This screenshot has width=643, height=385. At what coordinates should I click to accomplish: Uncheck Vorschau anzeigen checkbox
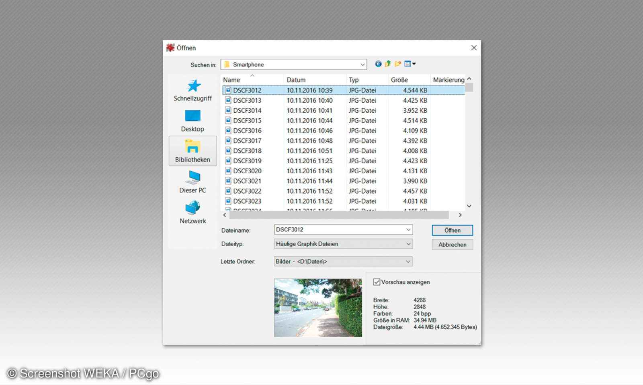point(377,282)
